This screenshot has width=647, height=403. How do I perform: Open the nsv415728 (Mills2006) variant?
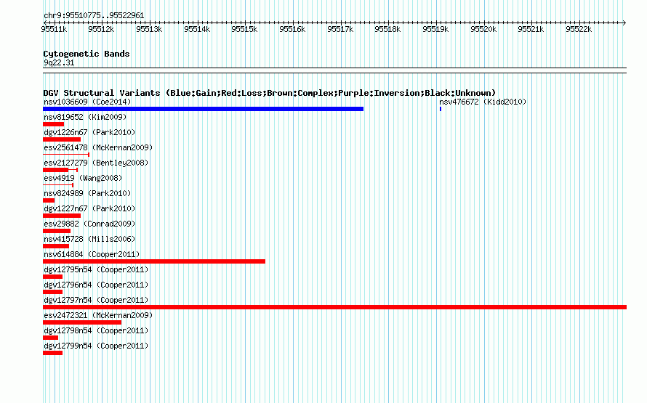(89, 239)
